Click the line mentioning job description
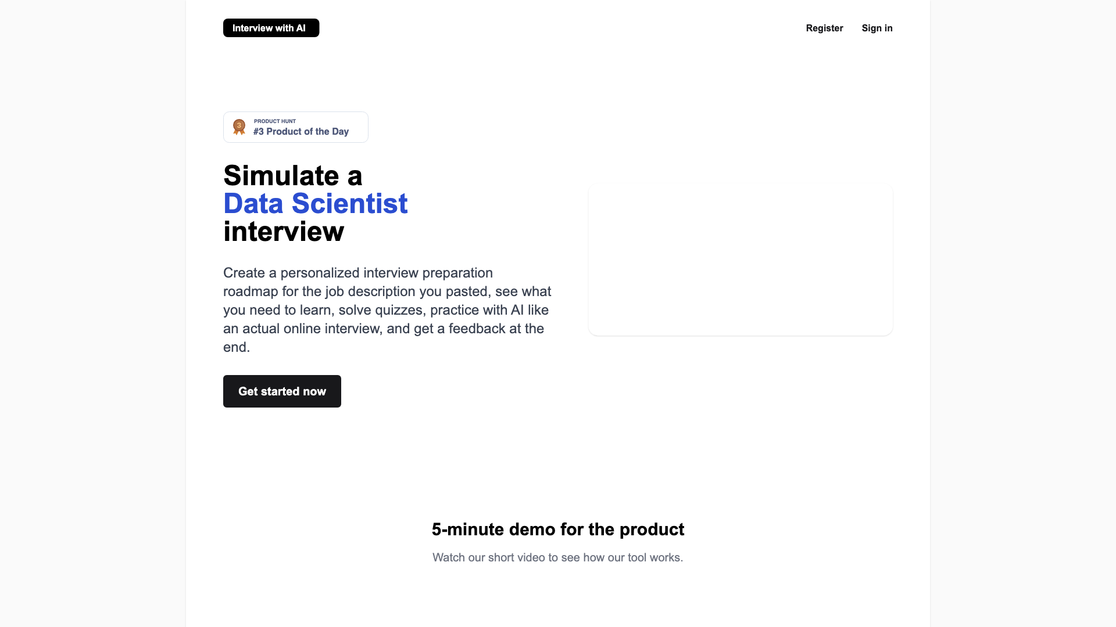The height and width of the screenshot is (627, 1116). tap(387, 291)
